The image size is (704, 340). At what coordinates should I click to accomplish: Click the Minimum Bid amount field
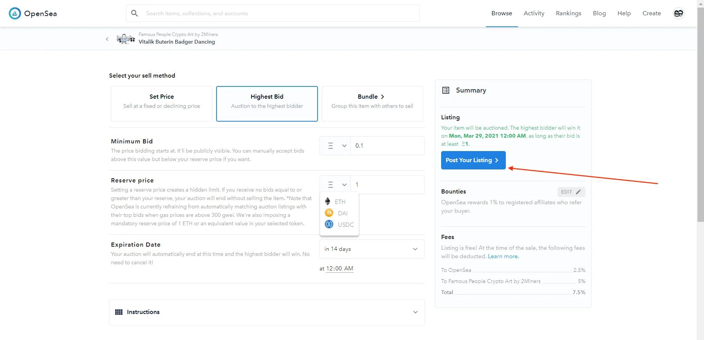387,146
